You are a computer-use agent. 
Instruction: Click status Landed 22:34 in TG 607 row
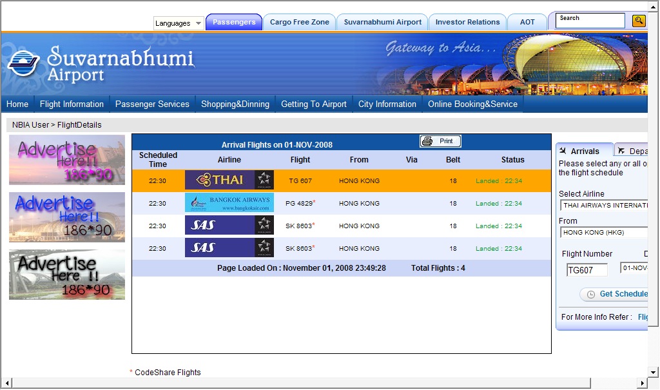pyautogui.click(x=499, y=180)
